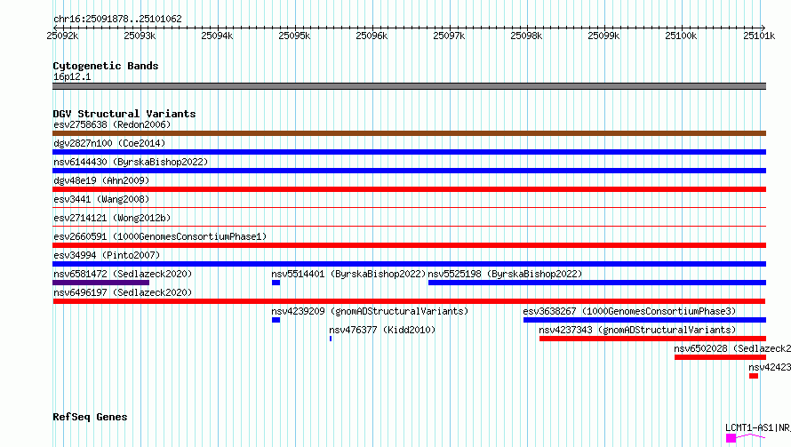This screenshot has height=447, width=791.
Task: Click the small red nsv42423 variant block
Action: 754,376
